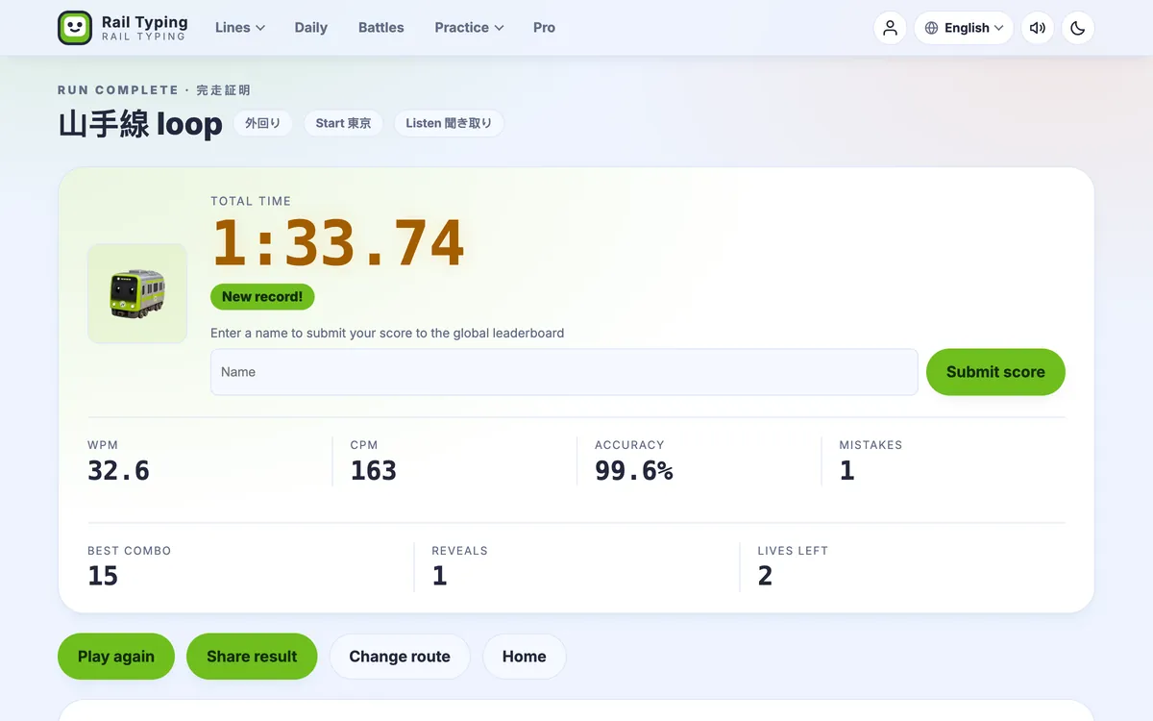Image resolution: width=1153 pixels, height=721 pixels.
Task: Toggle dark mode moon icon
Action: point(1078,28)
